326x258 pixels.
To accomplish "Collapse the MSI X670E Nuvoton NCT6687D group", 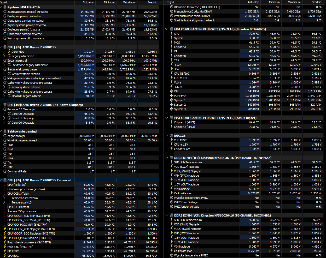I will [167, 29].
